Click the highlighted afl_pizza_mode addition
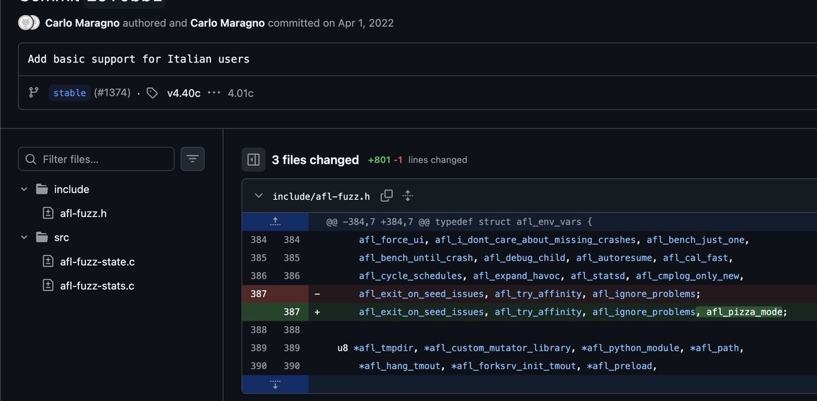Screen dimensions: 817x401 [742, 312]
